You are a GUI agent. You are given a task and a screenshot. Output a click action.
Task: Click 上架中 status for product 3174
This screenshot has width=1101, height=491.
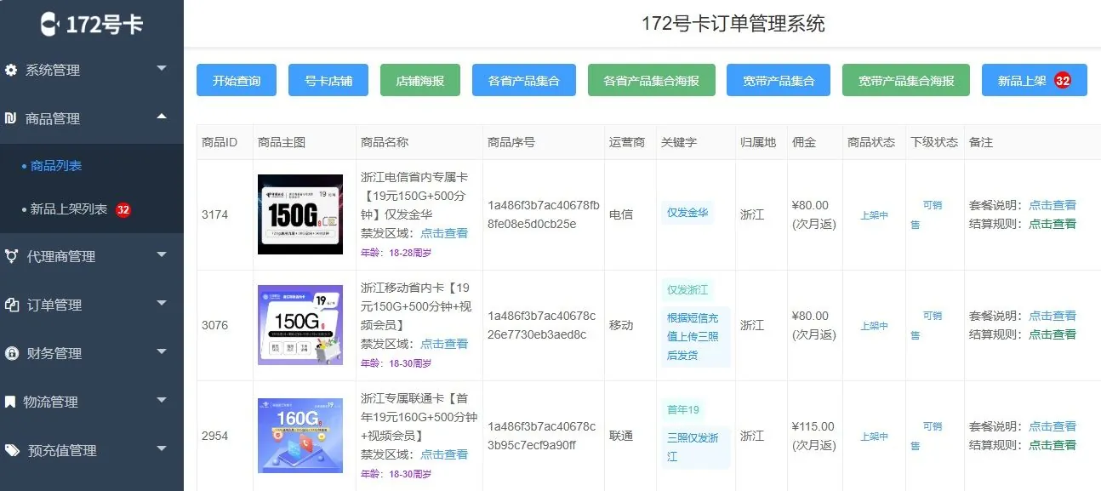click(x=874, y=215)
